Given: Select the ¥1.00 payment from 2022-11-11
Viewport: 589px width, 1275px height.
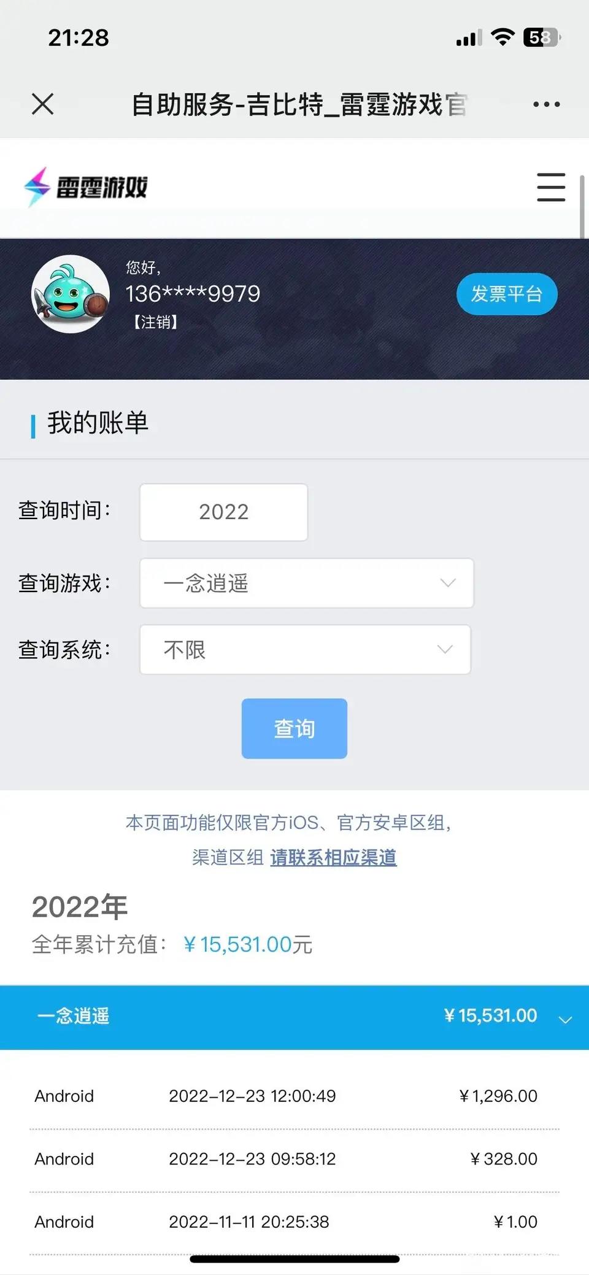Looking at the screenshot, I should click(x=294, y=1222).
